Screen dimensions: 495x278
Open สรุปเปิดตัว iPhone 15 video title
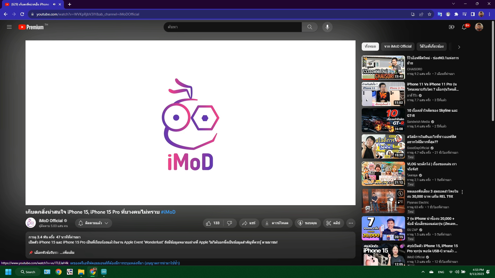tap(432, 248)
